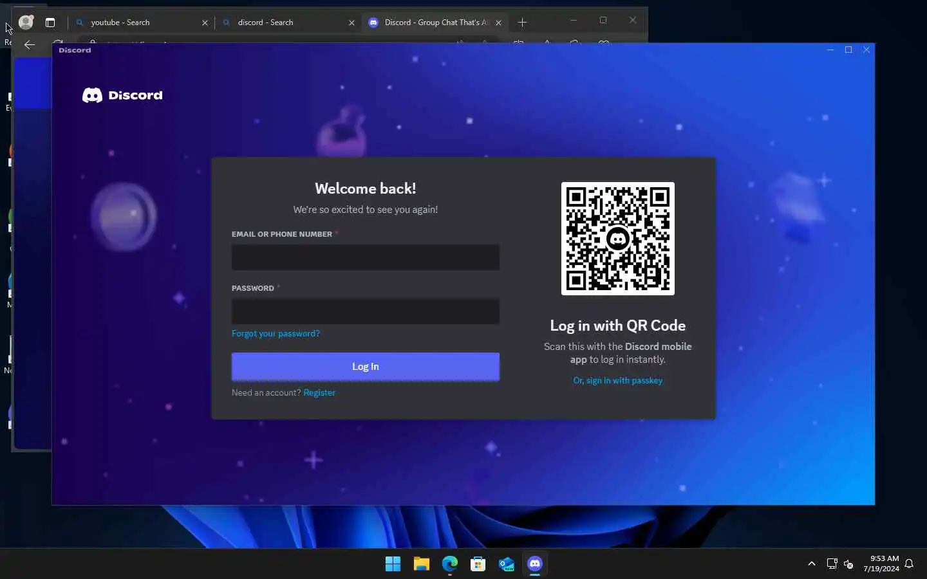Open Outlook from the taskbar
The height and width of the screenshot is (579, 927).
click(x=507, y=564)
